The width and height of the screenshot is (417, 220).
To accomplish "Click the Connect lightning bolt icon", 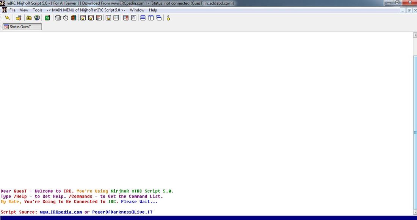I will 7,18.
